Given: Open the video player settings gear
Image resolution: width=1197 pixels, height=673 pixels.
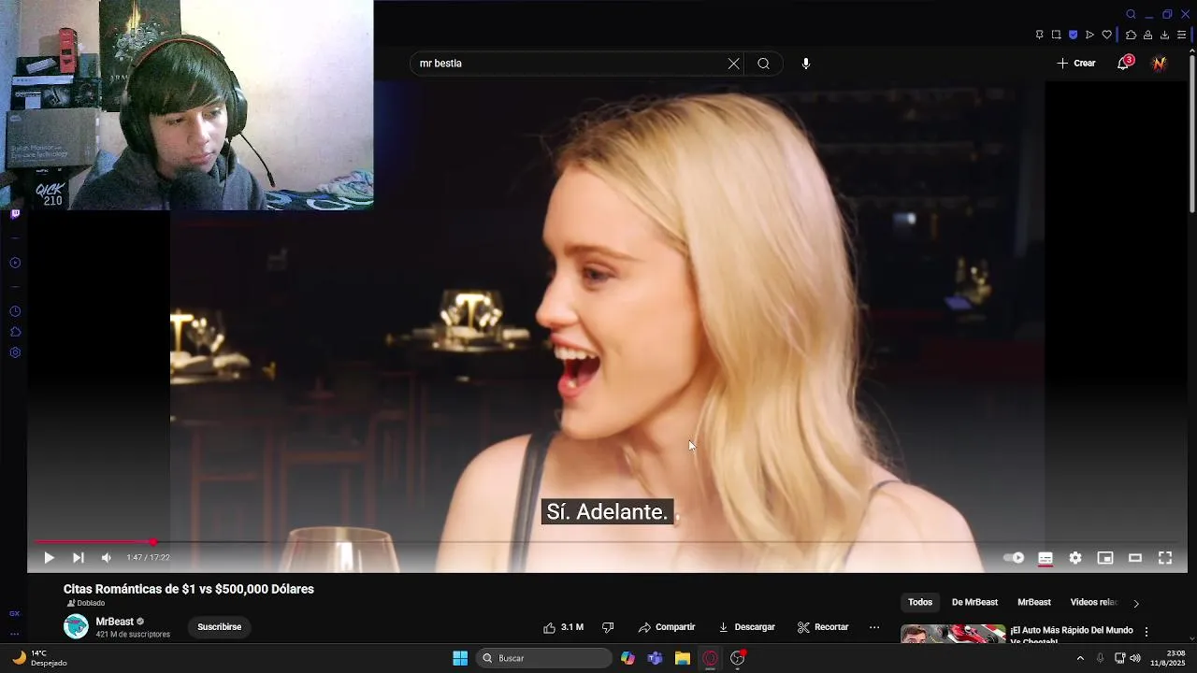Looking at the screenshot, I should pos(1075,558).
